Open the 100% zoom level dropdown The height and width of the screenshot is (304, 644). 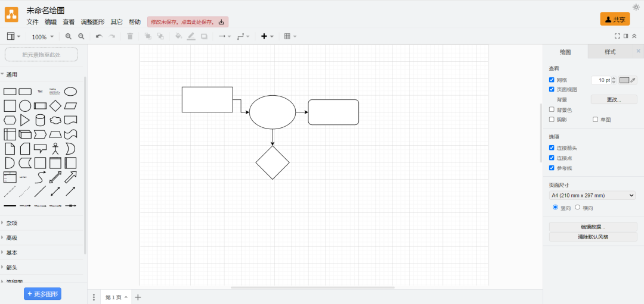[42, 37]
